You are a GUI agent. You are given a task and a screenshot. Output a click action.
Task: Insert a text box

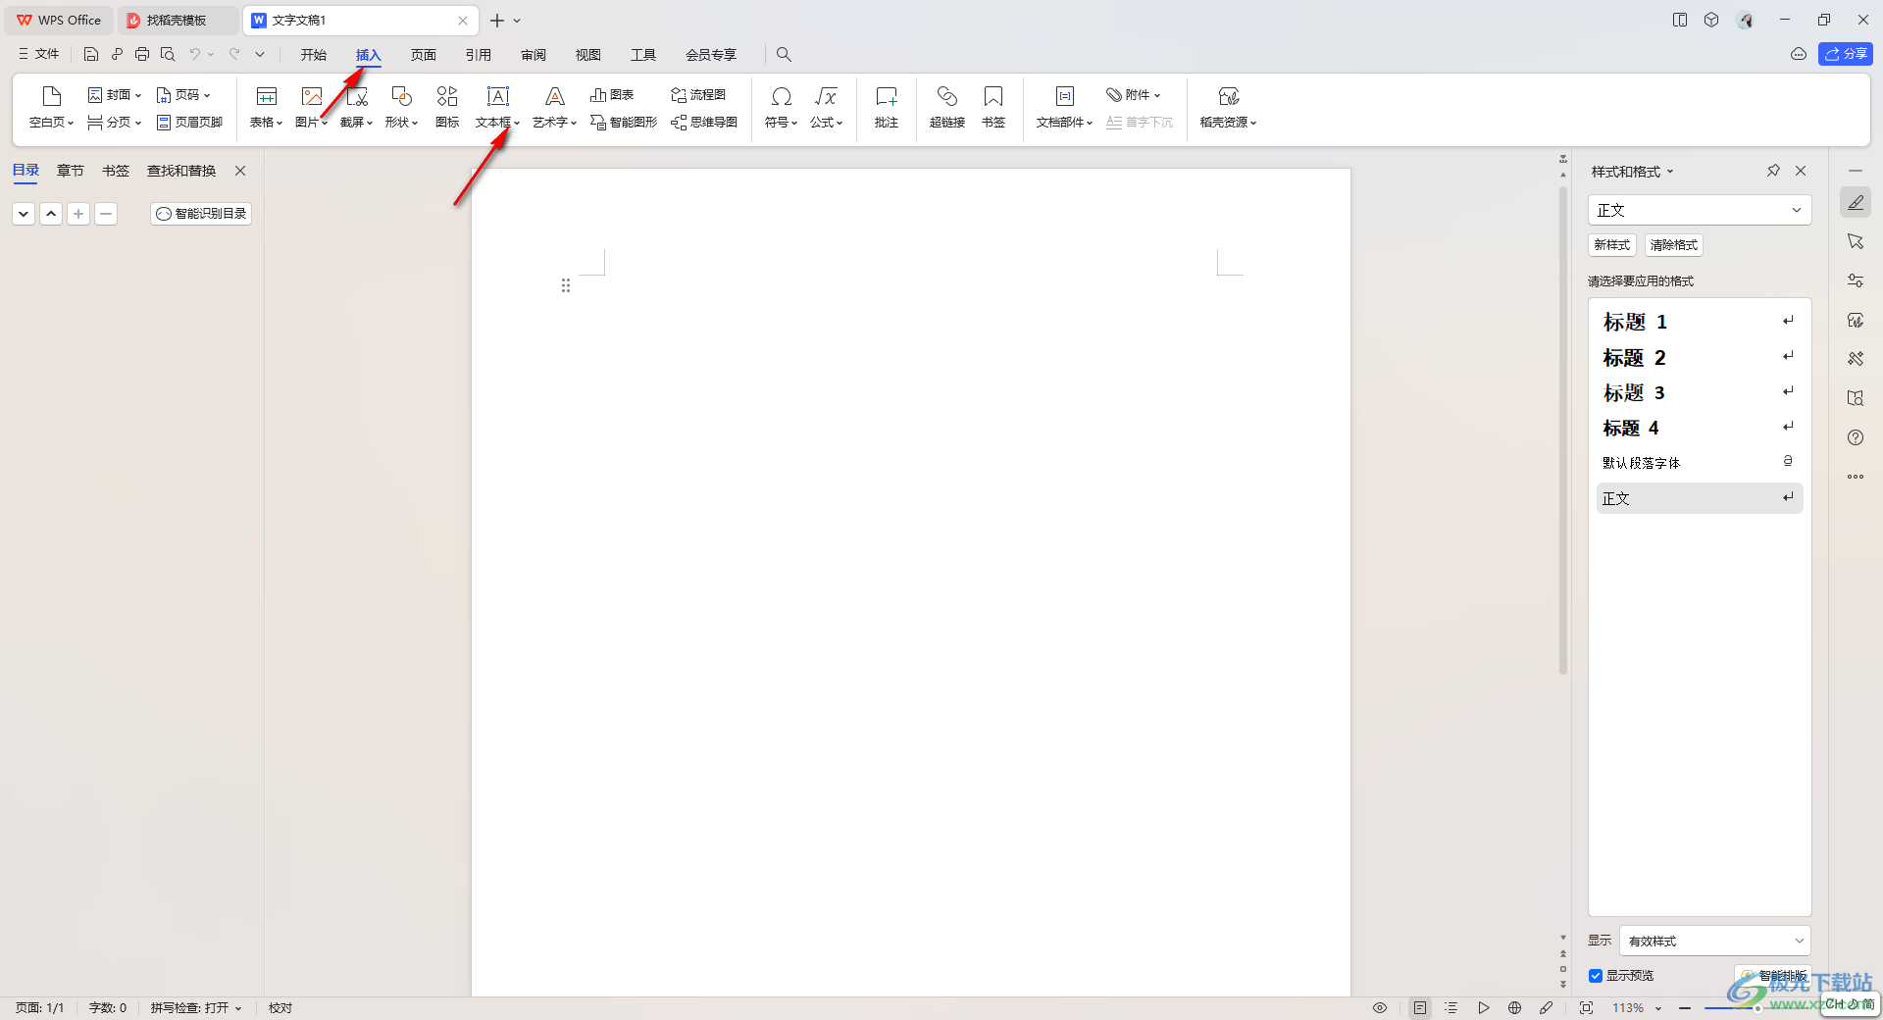coord(497,108)
